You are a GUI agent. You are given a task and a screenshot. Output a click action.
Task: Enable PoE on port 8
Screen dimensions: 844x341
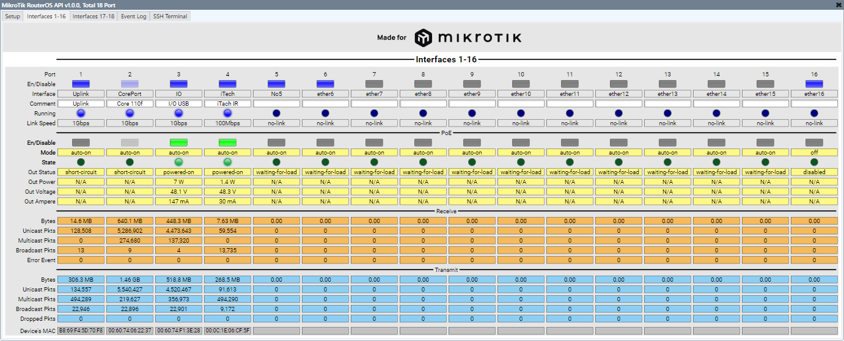423,142
